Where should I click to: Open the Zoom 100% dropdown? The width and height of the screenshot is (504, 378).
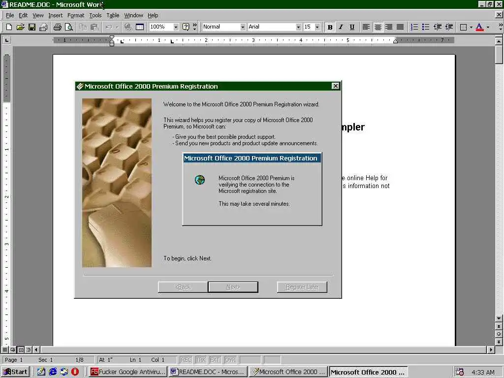click(x=176, y=27)
